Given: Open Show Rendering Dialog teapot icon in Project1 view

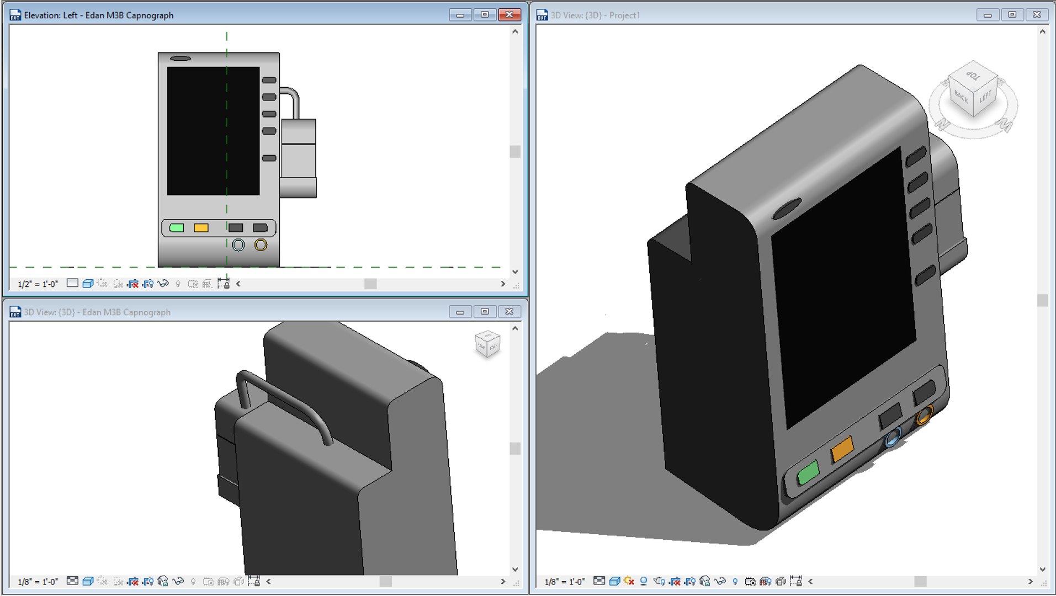Looking at the screenshot, I should [x=659, y=581].
